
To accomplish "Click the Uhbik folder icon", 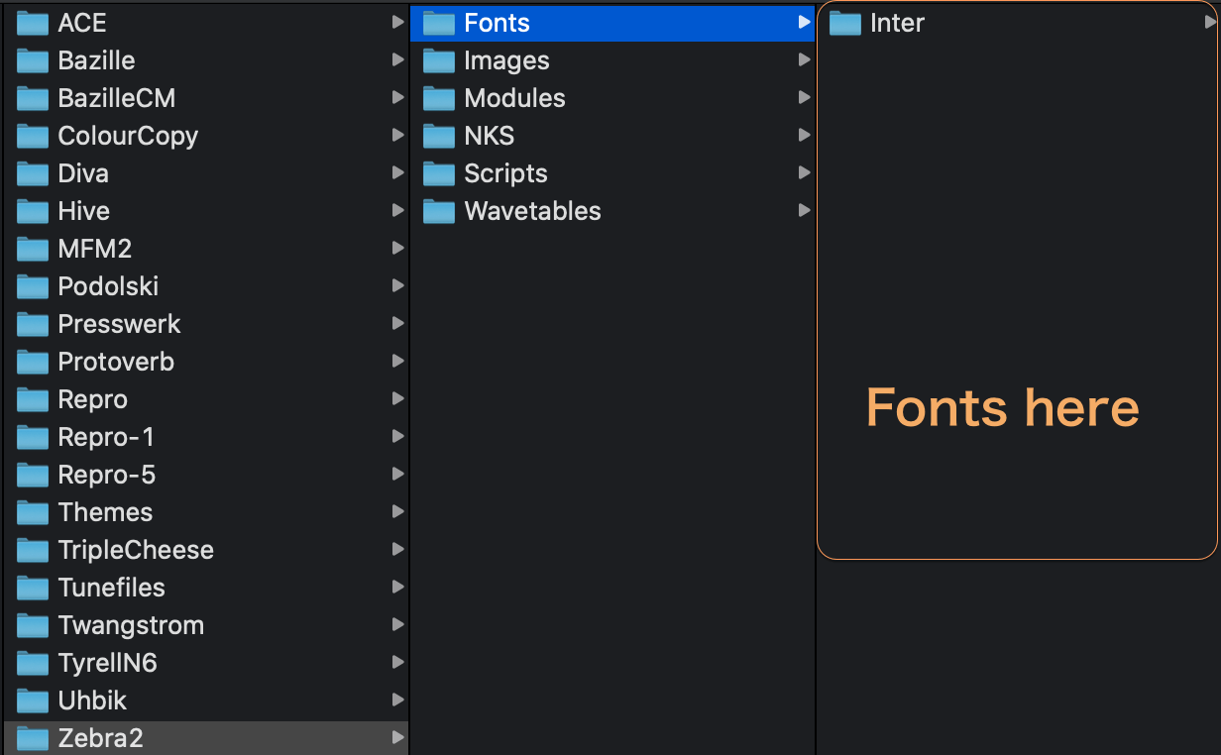I will tap(33, 701).
